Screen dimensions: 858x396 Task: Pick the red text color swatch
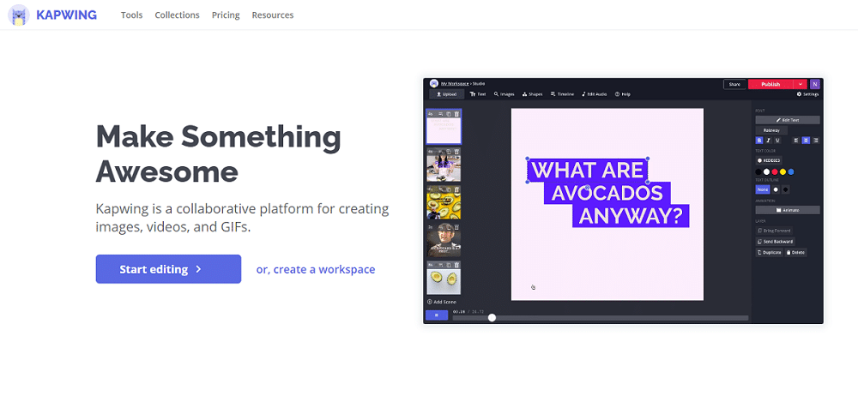pyautogui.click(x=775, y=171)
